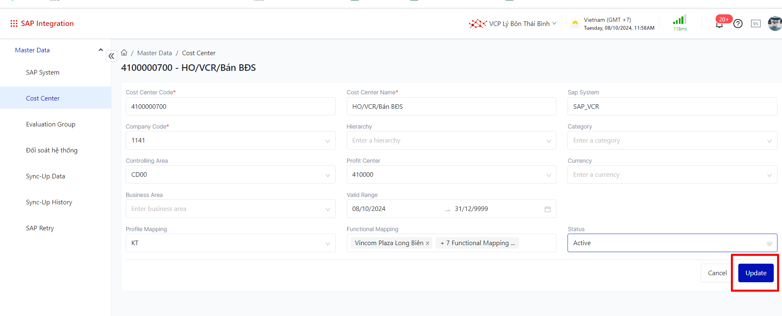
Task: Collapse the Master Data menu section
Action: pyautogui.click(x=101, y=50)
